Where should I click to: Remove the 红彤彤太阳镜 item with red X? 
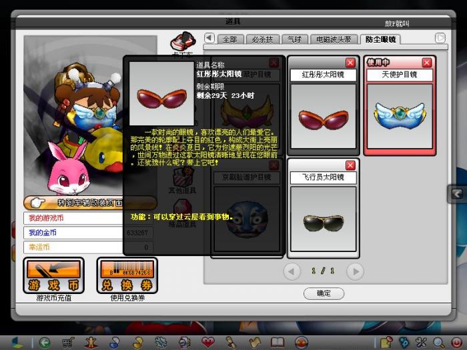coord(350,63)
